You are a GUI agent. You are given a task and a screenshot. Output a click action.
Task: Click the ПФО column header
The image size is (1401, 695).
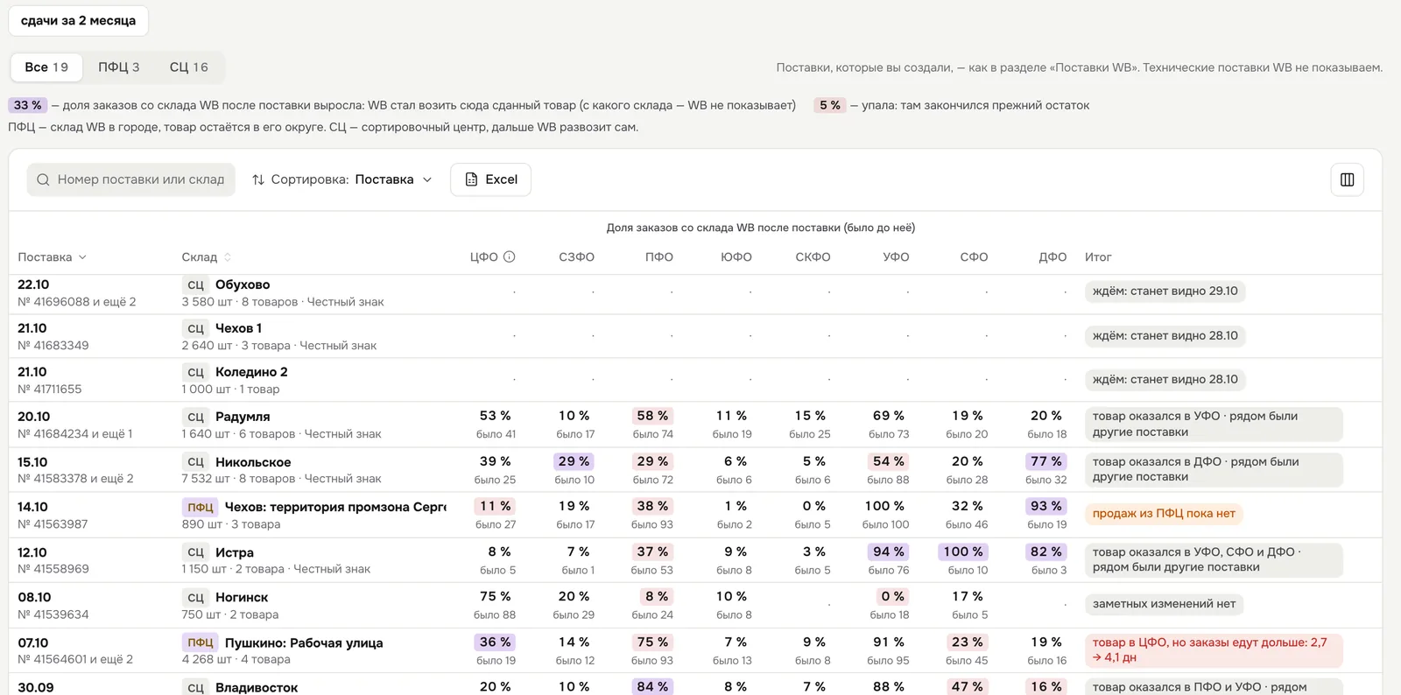[x=659, y=257]
